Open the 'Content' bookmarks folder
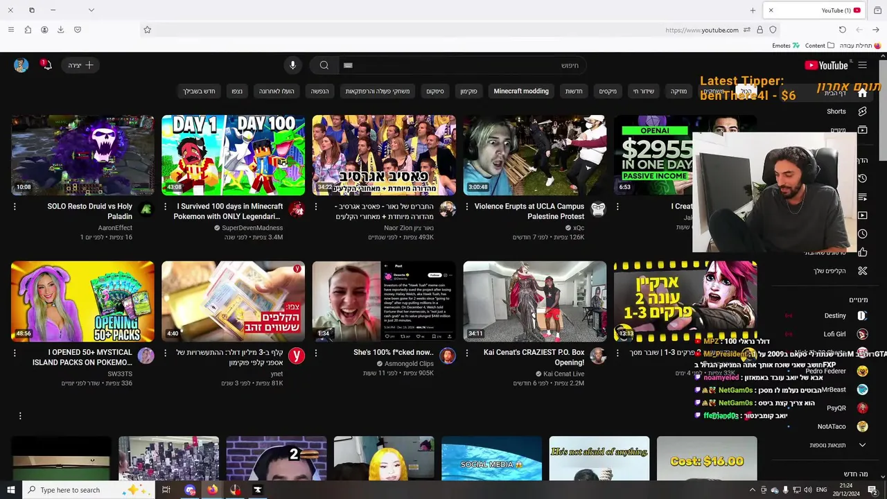 pyautogui.click(x=819, y=46)
